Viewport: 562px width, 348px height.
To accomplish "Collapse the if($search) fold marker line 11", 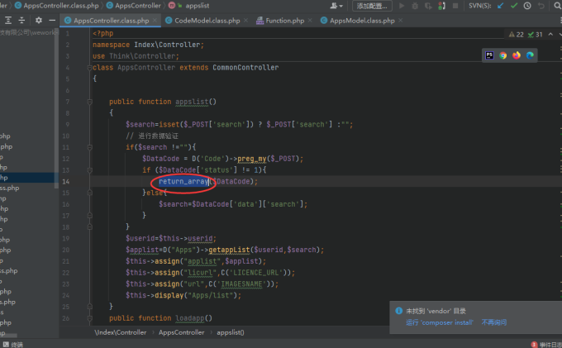I will tap(89, 147).
